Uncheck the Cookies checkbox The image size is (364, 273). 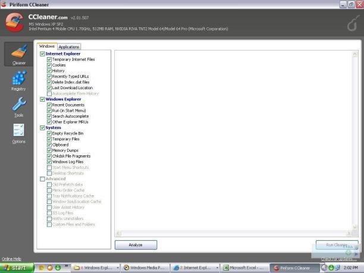pos(49,65)
